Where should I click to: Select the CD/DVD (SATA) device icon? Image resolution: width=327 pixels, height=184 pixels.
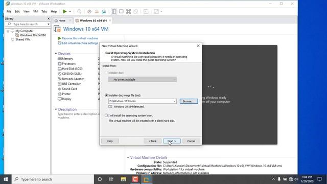click(x=60, y=74)
